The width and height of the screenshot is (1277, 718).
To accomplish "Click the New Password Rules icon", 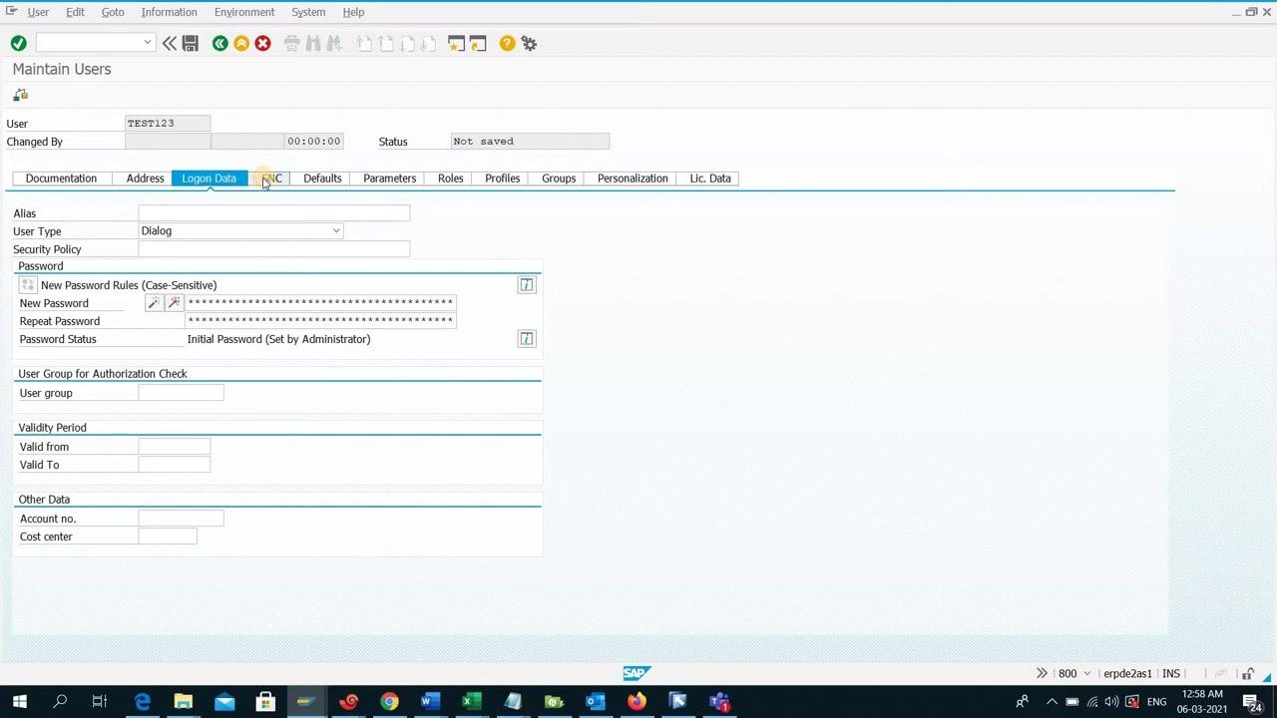I will (x=28, y=285).
